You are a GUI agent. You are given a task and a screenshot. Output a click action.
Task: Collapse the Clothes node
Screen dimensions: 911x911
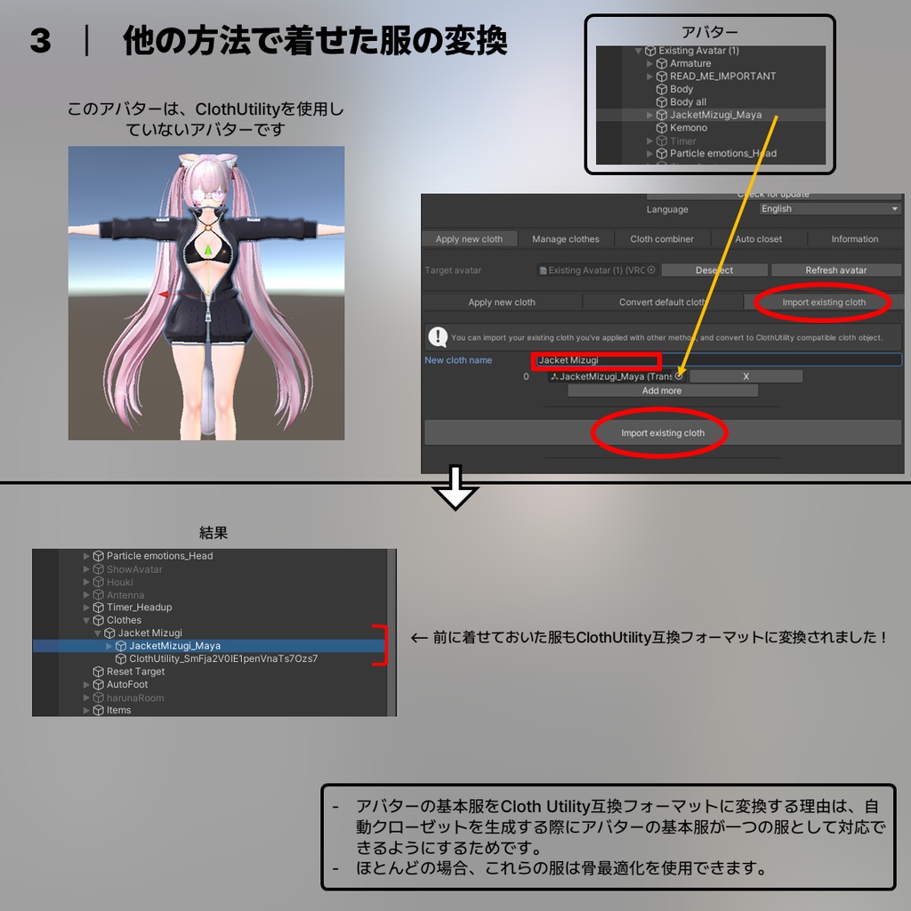click(x=86, y=620)
